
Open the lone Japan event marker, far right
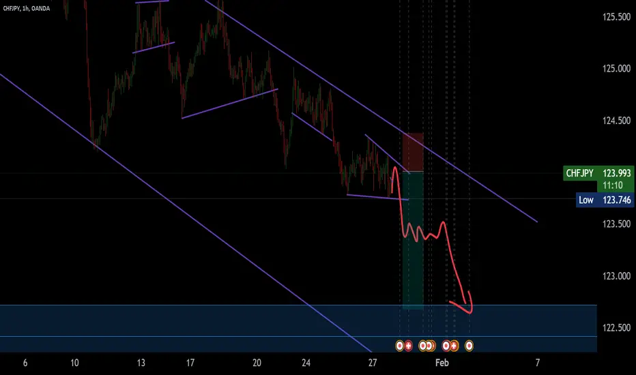point(469,346)
